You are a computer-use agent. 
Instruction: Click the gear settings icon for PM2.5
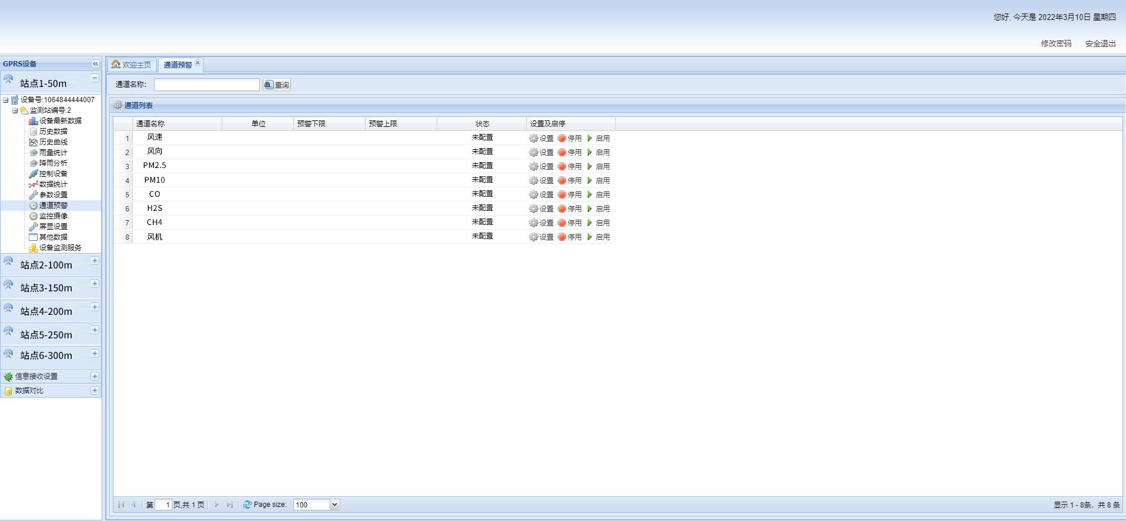click(534, 166)
